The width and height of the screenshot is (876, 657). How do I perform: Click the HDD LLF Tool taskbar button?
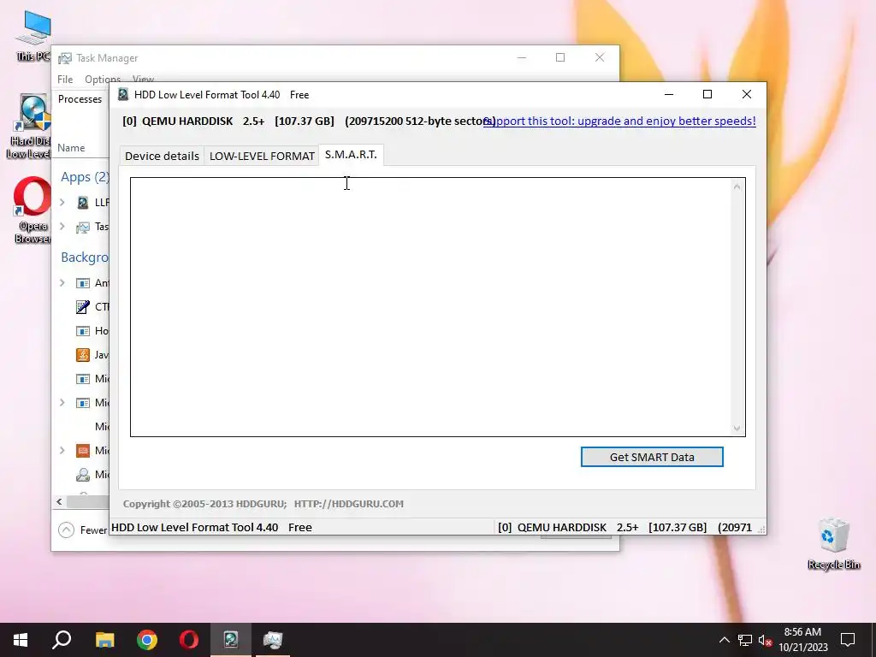coord(231,640)
